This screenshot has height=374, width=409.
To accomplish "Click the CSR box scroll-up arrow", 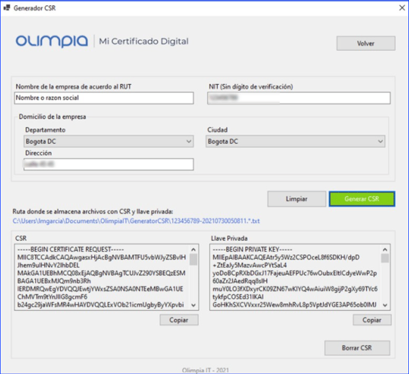I will [194, 249].
